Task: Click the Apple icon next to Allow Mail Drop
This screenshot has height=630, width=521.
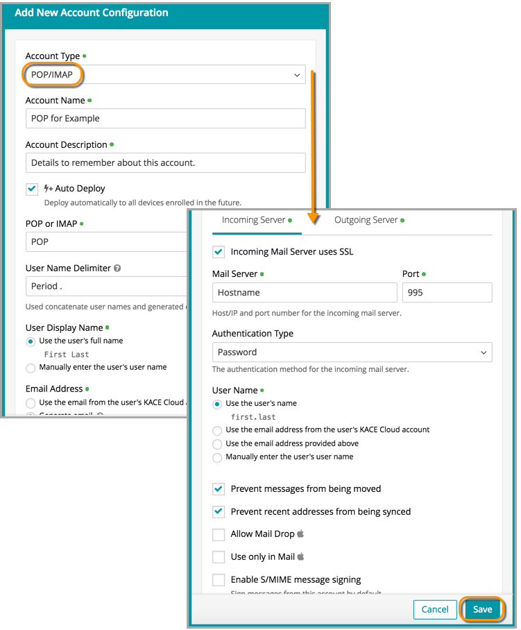Action: 301,534
